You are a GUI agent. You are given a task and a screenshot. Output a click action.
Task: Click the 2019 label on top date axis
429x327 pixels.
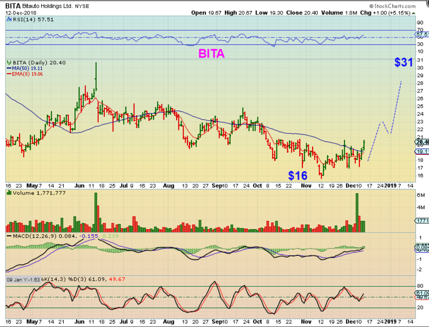tap(391, 186)
